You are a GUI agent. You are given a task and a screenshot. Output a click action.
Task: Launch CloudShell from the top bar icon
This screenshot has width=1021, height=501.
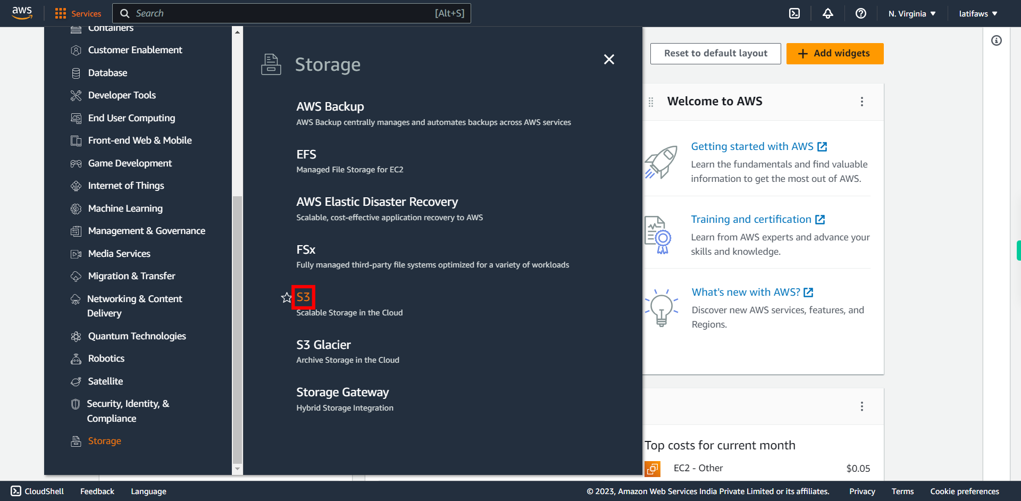tap(794, 13)
